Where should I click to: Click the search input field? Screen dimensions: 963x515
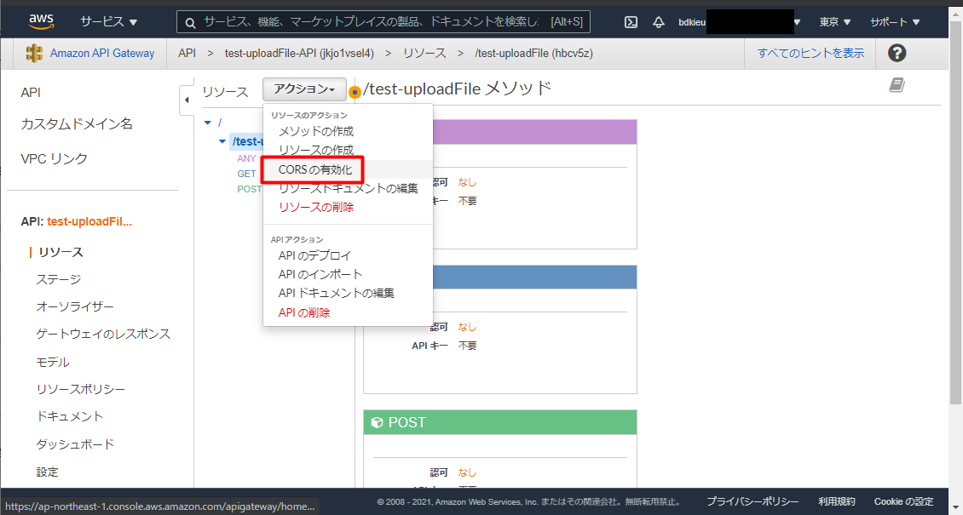[383, 23]
